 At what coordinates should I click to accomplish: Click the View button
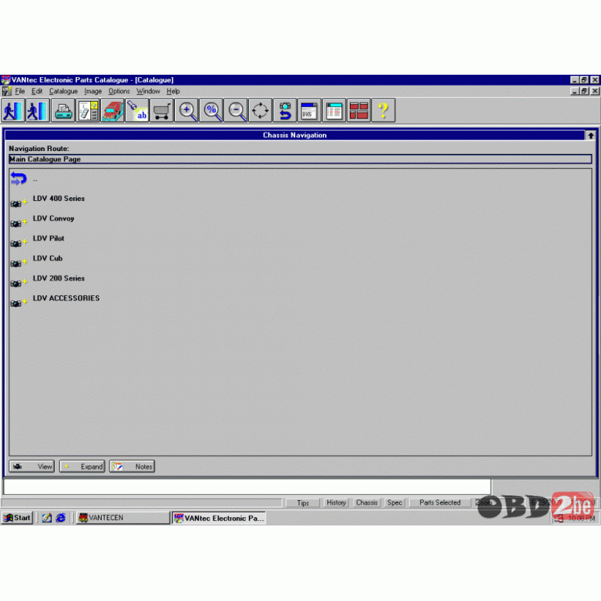[32, 466]
